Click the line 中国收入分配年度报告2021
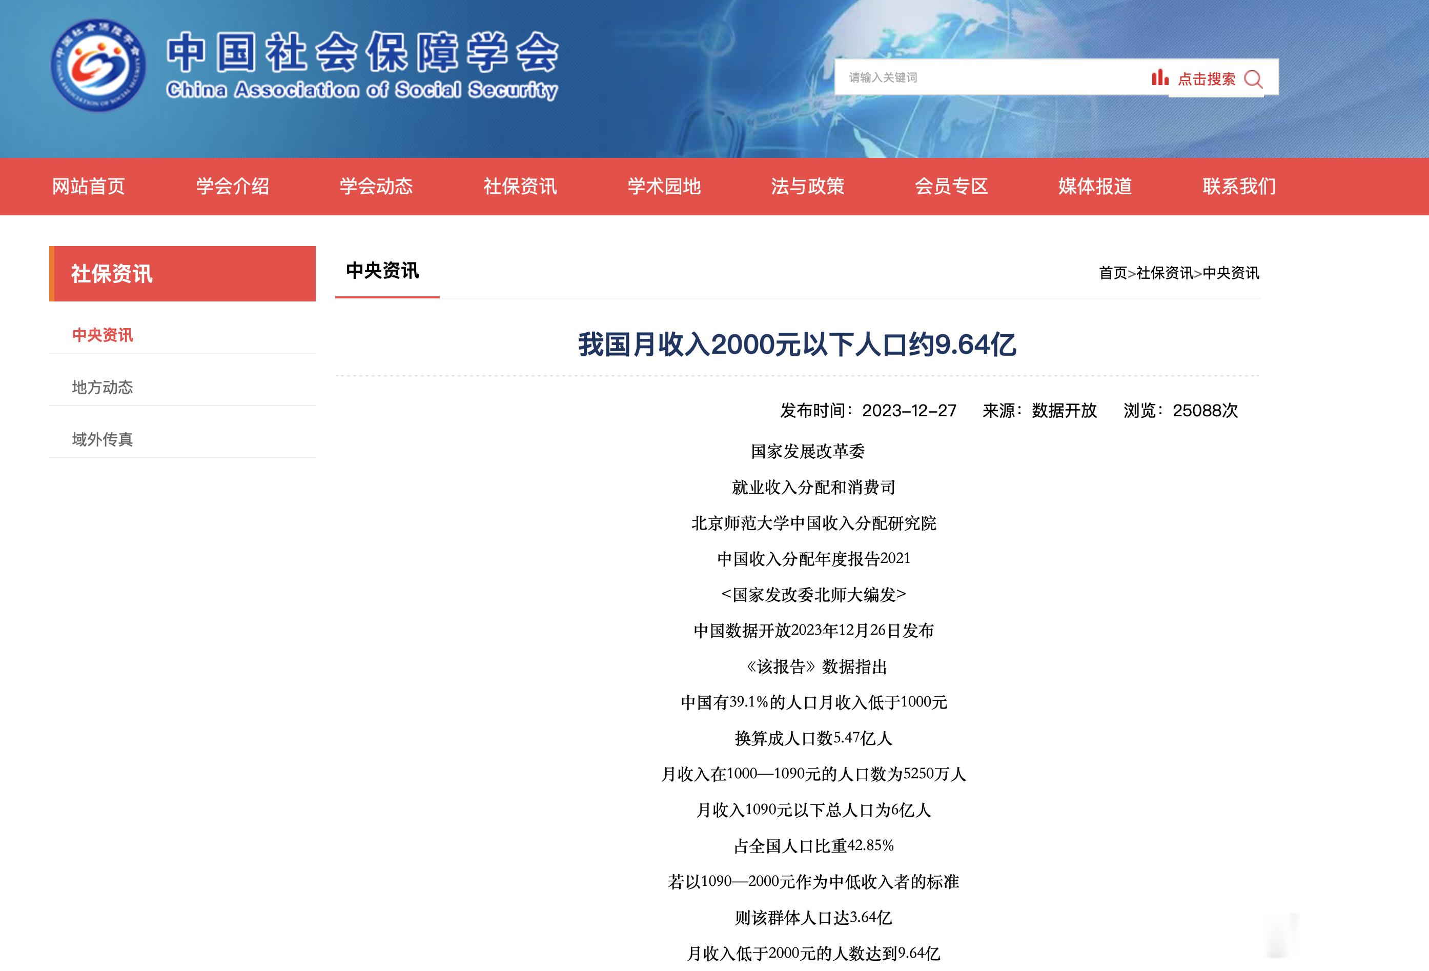 tap(813, 559)
